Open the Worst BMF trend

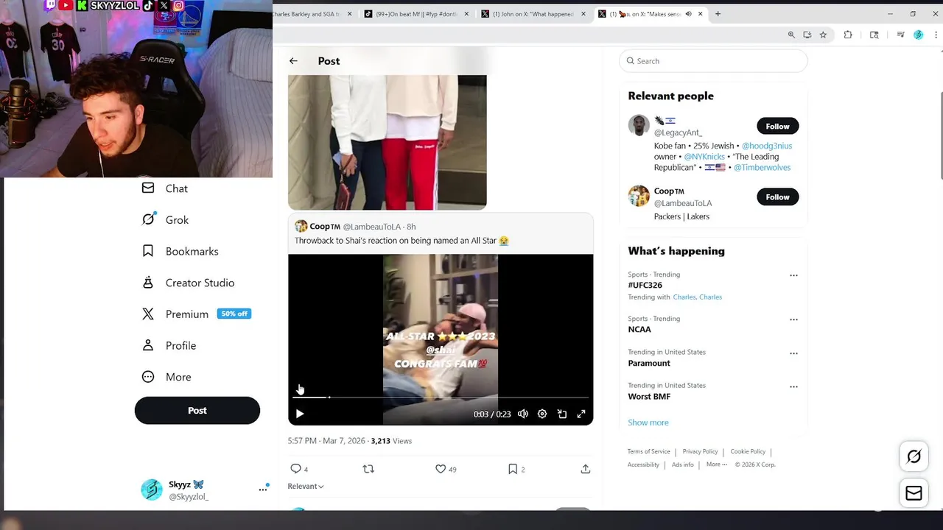649,396
